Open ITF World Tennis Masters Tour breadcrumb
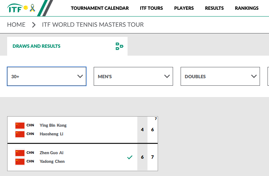Screen dimensions: 269x176 point(93,25)
